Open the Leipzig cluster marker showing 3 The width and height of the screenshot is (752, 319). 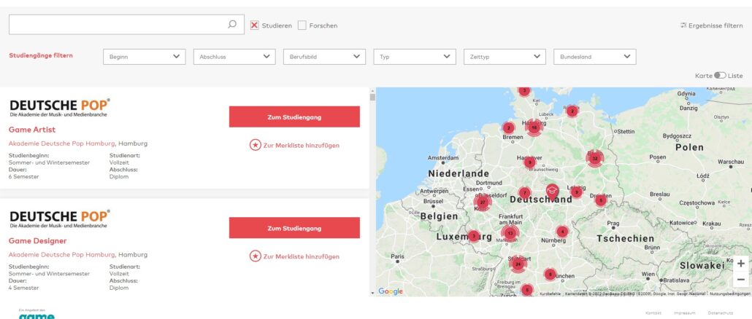576,192
